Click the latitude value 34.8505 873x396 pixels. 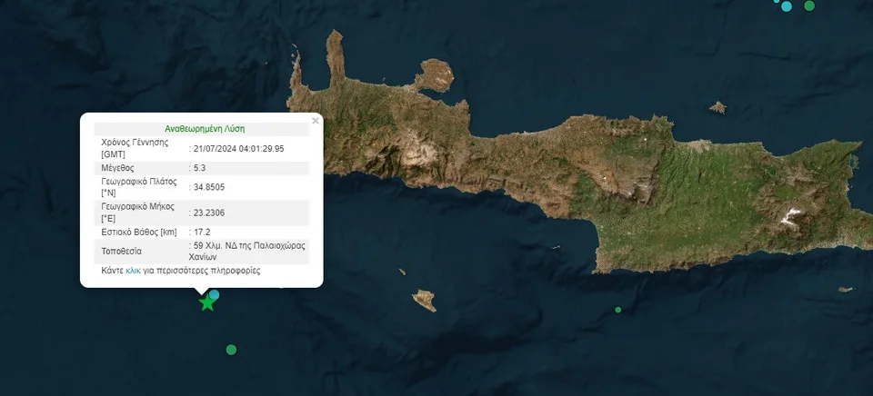click(208, 187)
